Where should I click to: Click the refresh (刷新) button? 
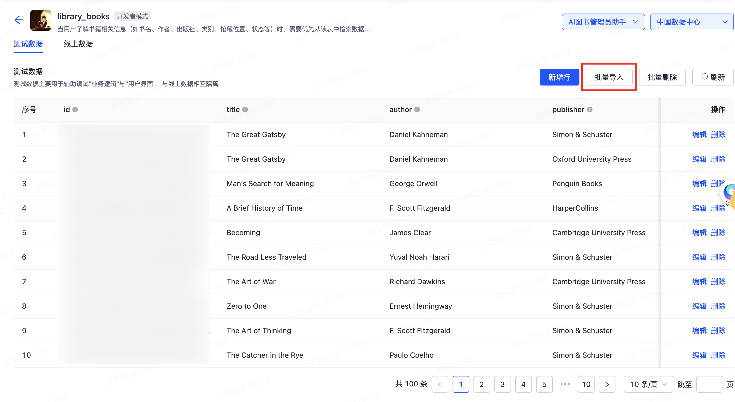point(713,77)
